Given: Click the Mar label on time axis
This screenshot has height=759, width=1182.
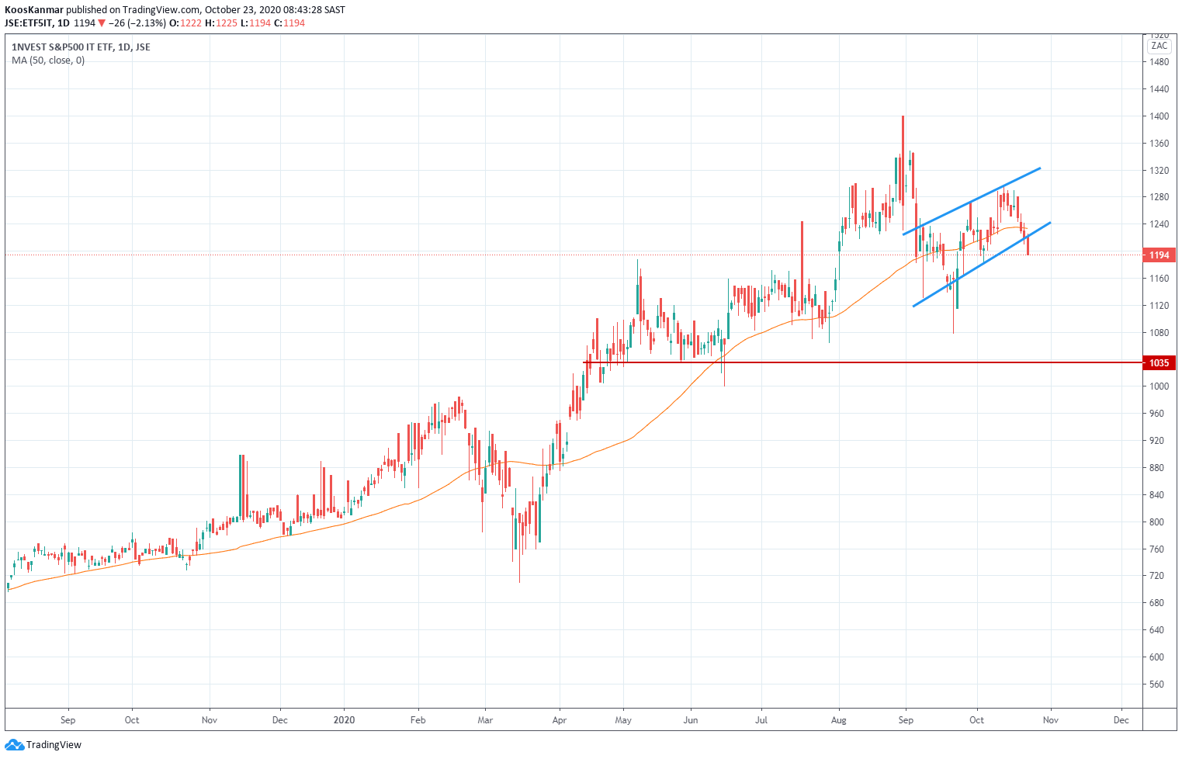Looking at the screenshot, I should click(485, 720).
